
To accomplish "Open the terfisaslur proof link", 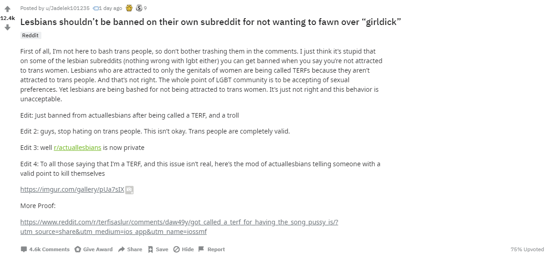I will point(179,222).
